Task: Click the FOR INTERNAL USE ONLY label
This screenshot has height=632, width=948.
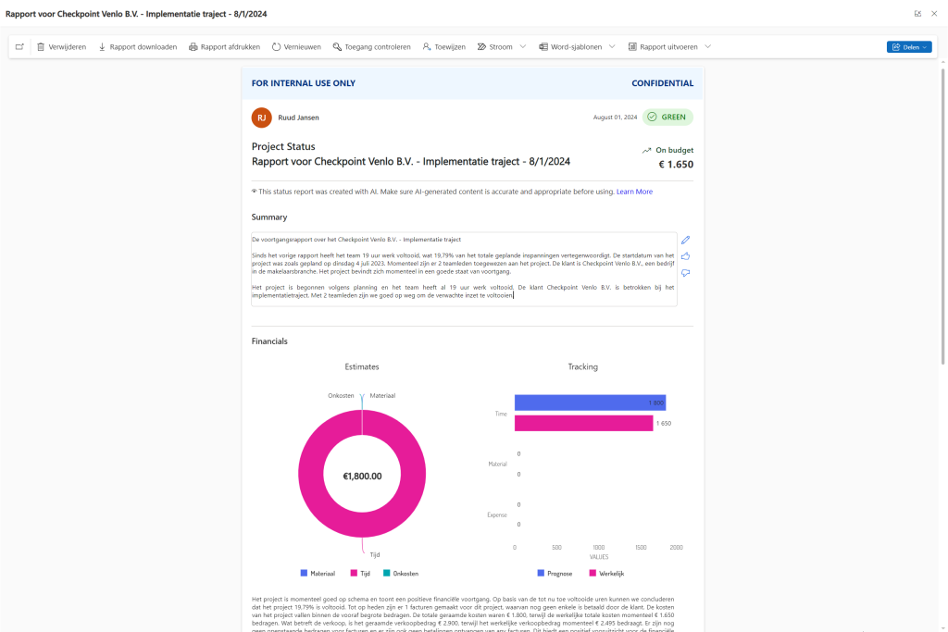Action: click(304, 83)
